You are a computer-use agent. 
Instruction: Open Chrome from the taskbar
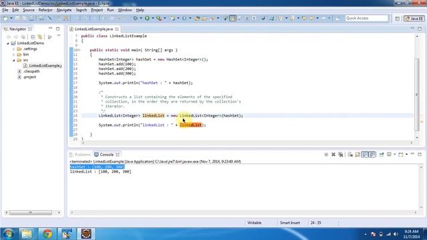coord(47,234)
